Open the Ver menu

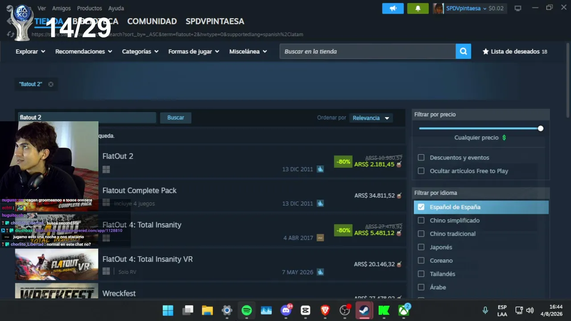tap(41, 8)
